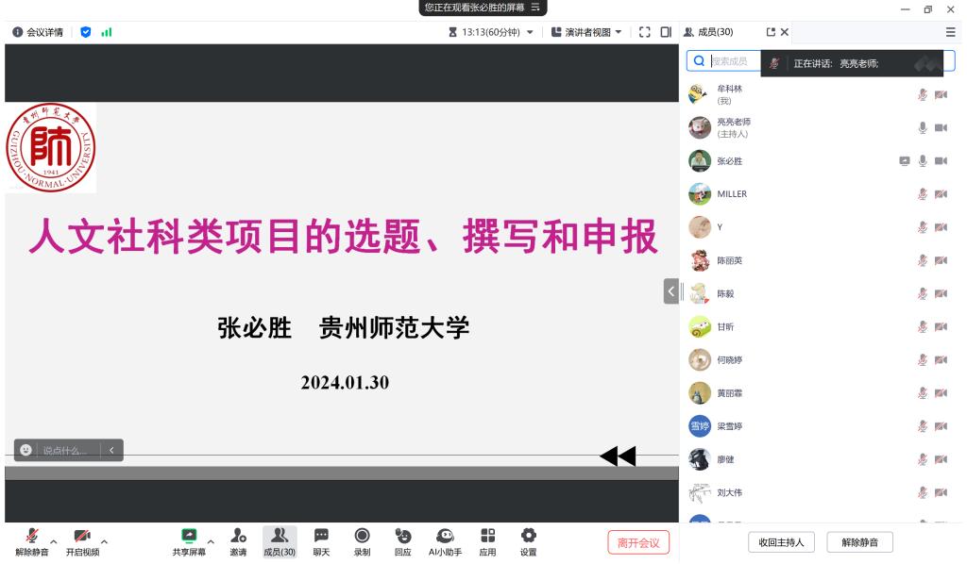Image resolution: width=967 pixels, height=564 pixels.
Task: Open 会议详情 meeting details
Action: point(38,32)
